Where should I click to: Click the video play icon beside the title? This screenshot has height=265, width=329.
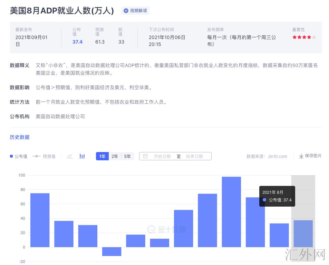126,11
